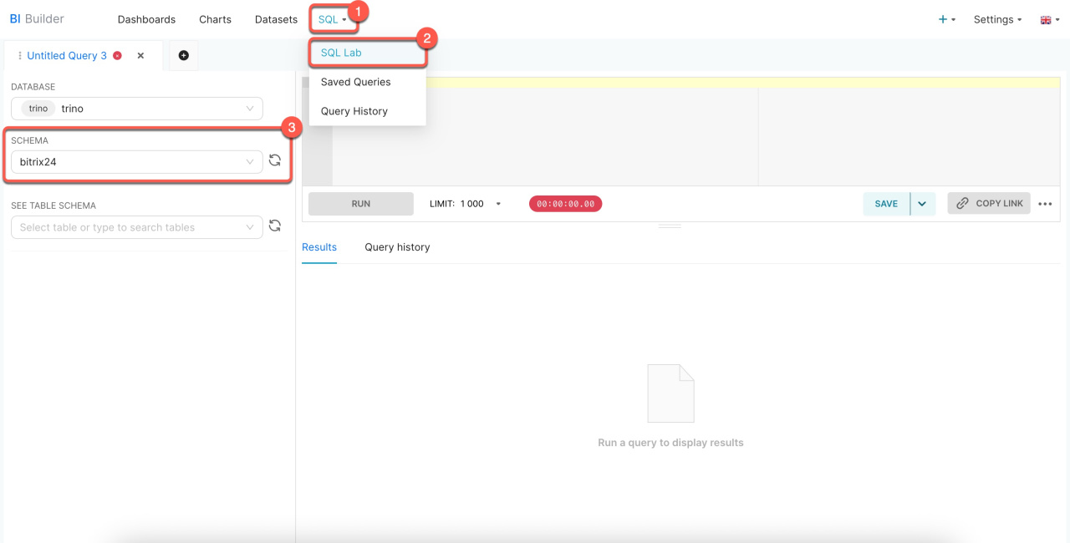Screen dimensions: 1070x543
Task: Expand the Database trino dropdown
Action: coord(136,109)
